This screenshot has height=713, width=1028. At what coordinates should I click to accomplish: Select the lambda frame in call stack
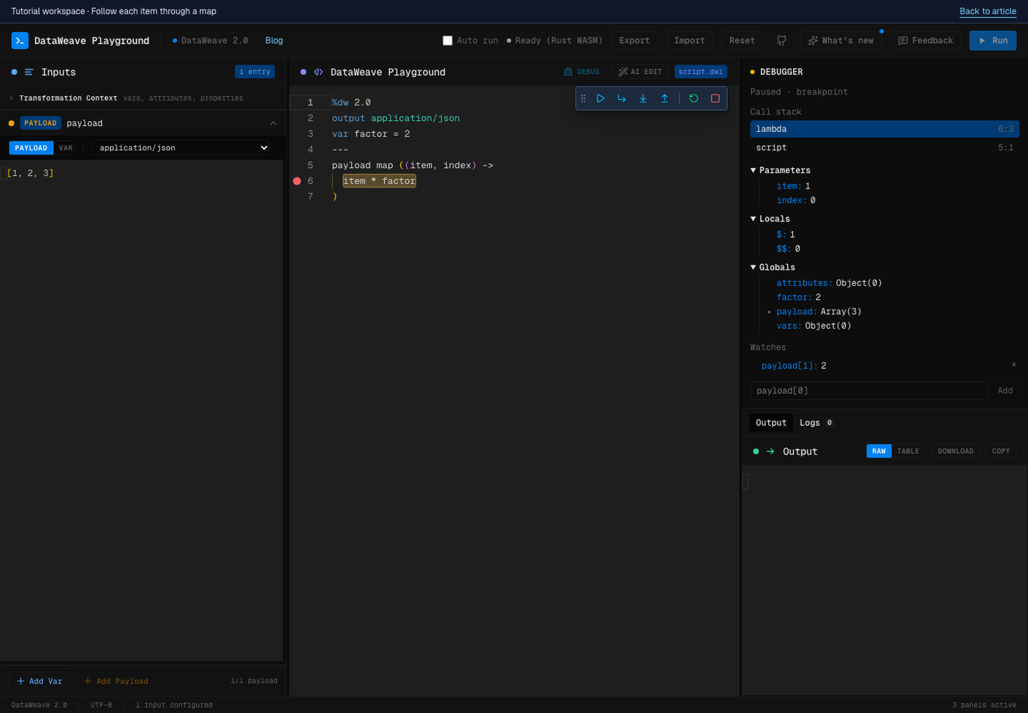pyautogui.click(x=884, y=129)
